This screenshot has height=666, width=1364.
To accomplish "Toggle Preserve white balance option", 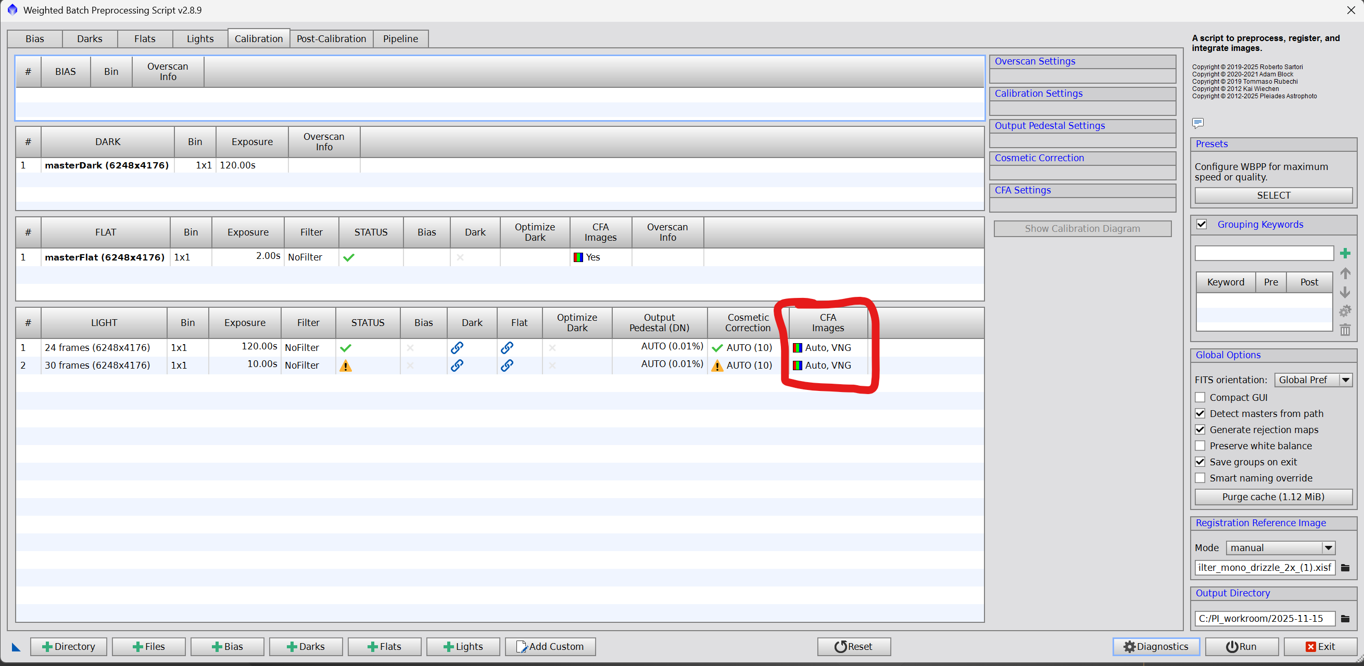I will click(x=1201, y=446).
